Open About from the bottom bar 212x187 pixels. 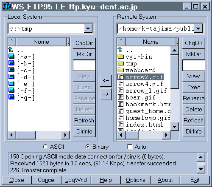coord(165,180)
